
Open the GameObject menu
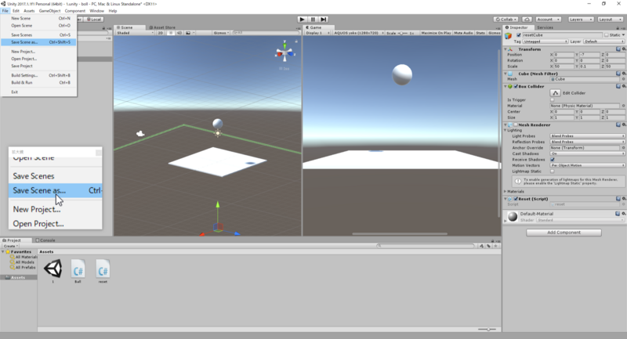click(49, 11)
